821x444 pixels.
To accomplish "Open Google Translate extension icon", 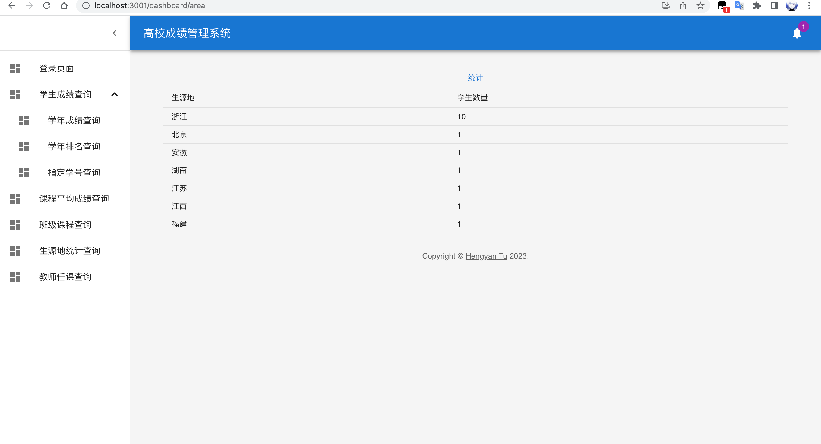I will click(x=739, y=5).
